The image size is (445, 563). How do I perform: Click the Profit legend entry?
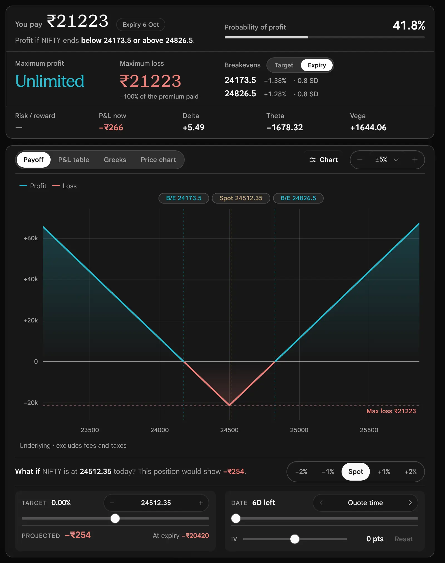(33, 186)
